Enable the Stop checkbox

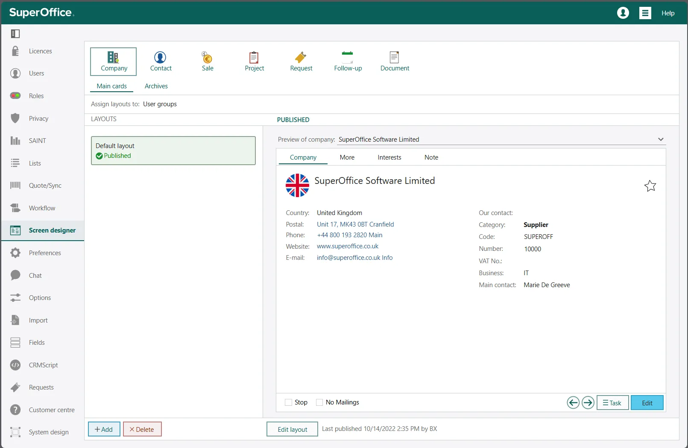click(289, 402)
